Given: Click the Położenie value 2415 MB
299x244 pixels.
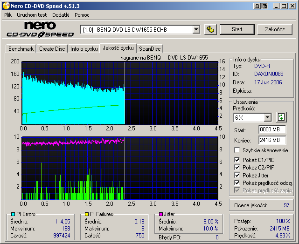Looking at the screenshot, I should 280,228.
